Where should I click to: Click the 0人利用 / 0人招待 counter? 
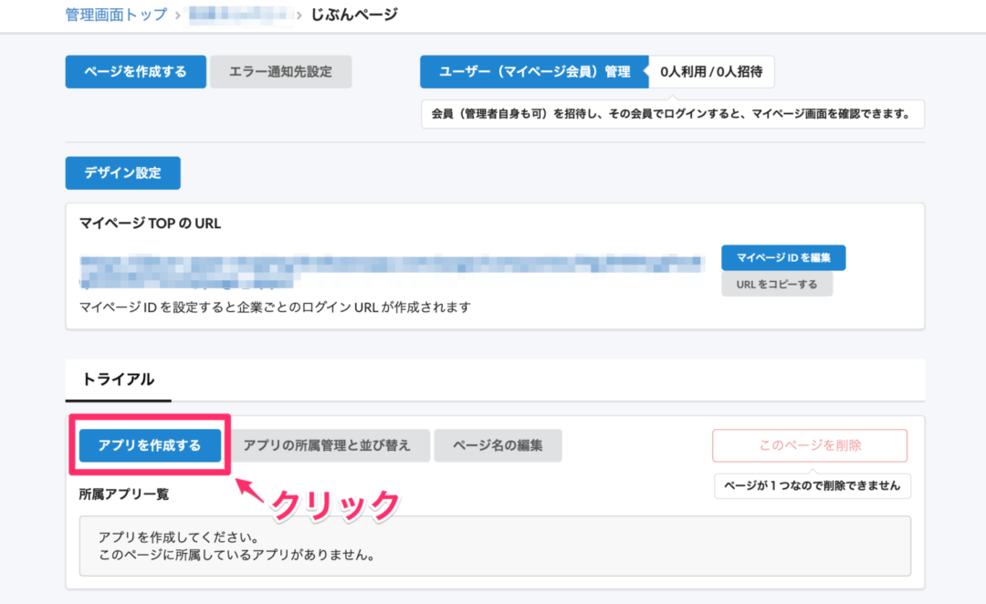(711, 71)
